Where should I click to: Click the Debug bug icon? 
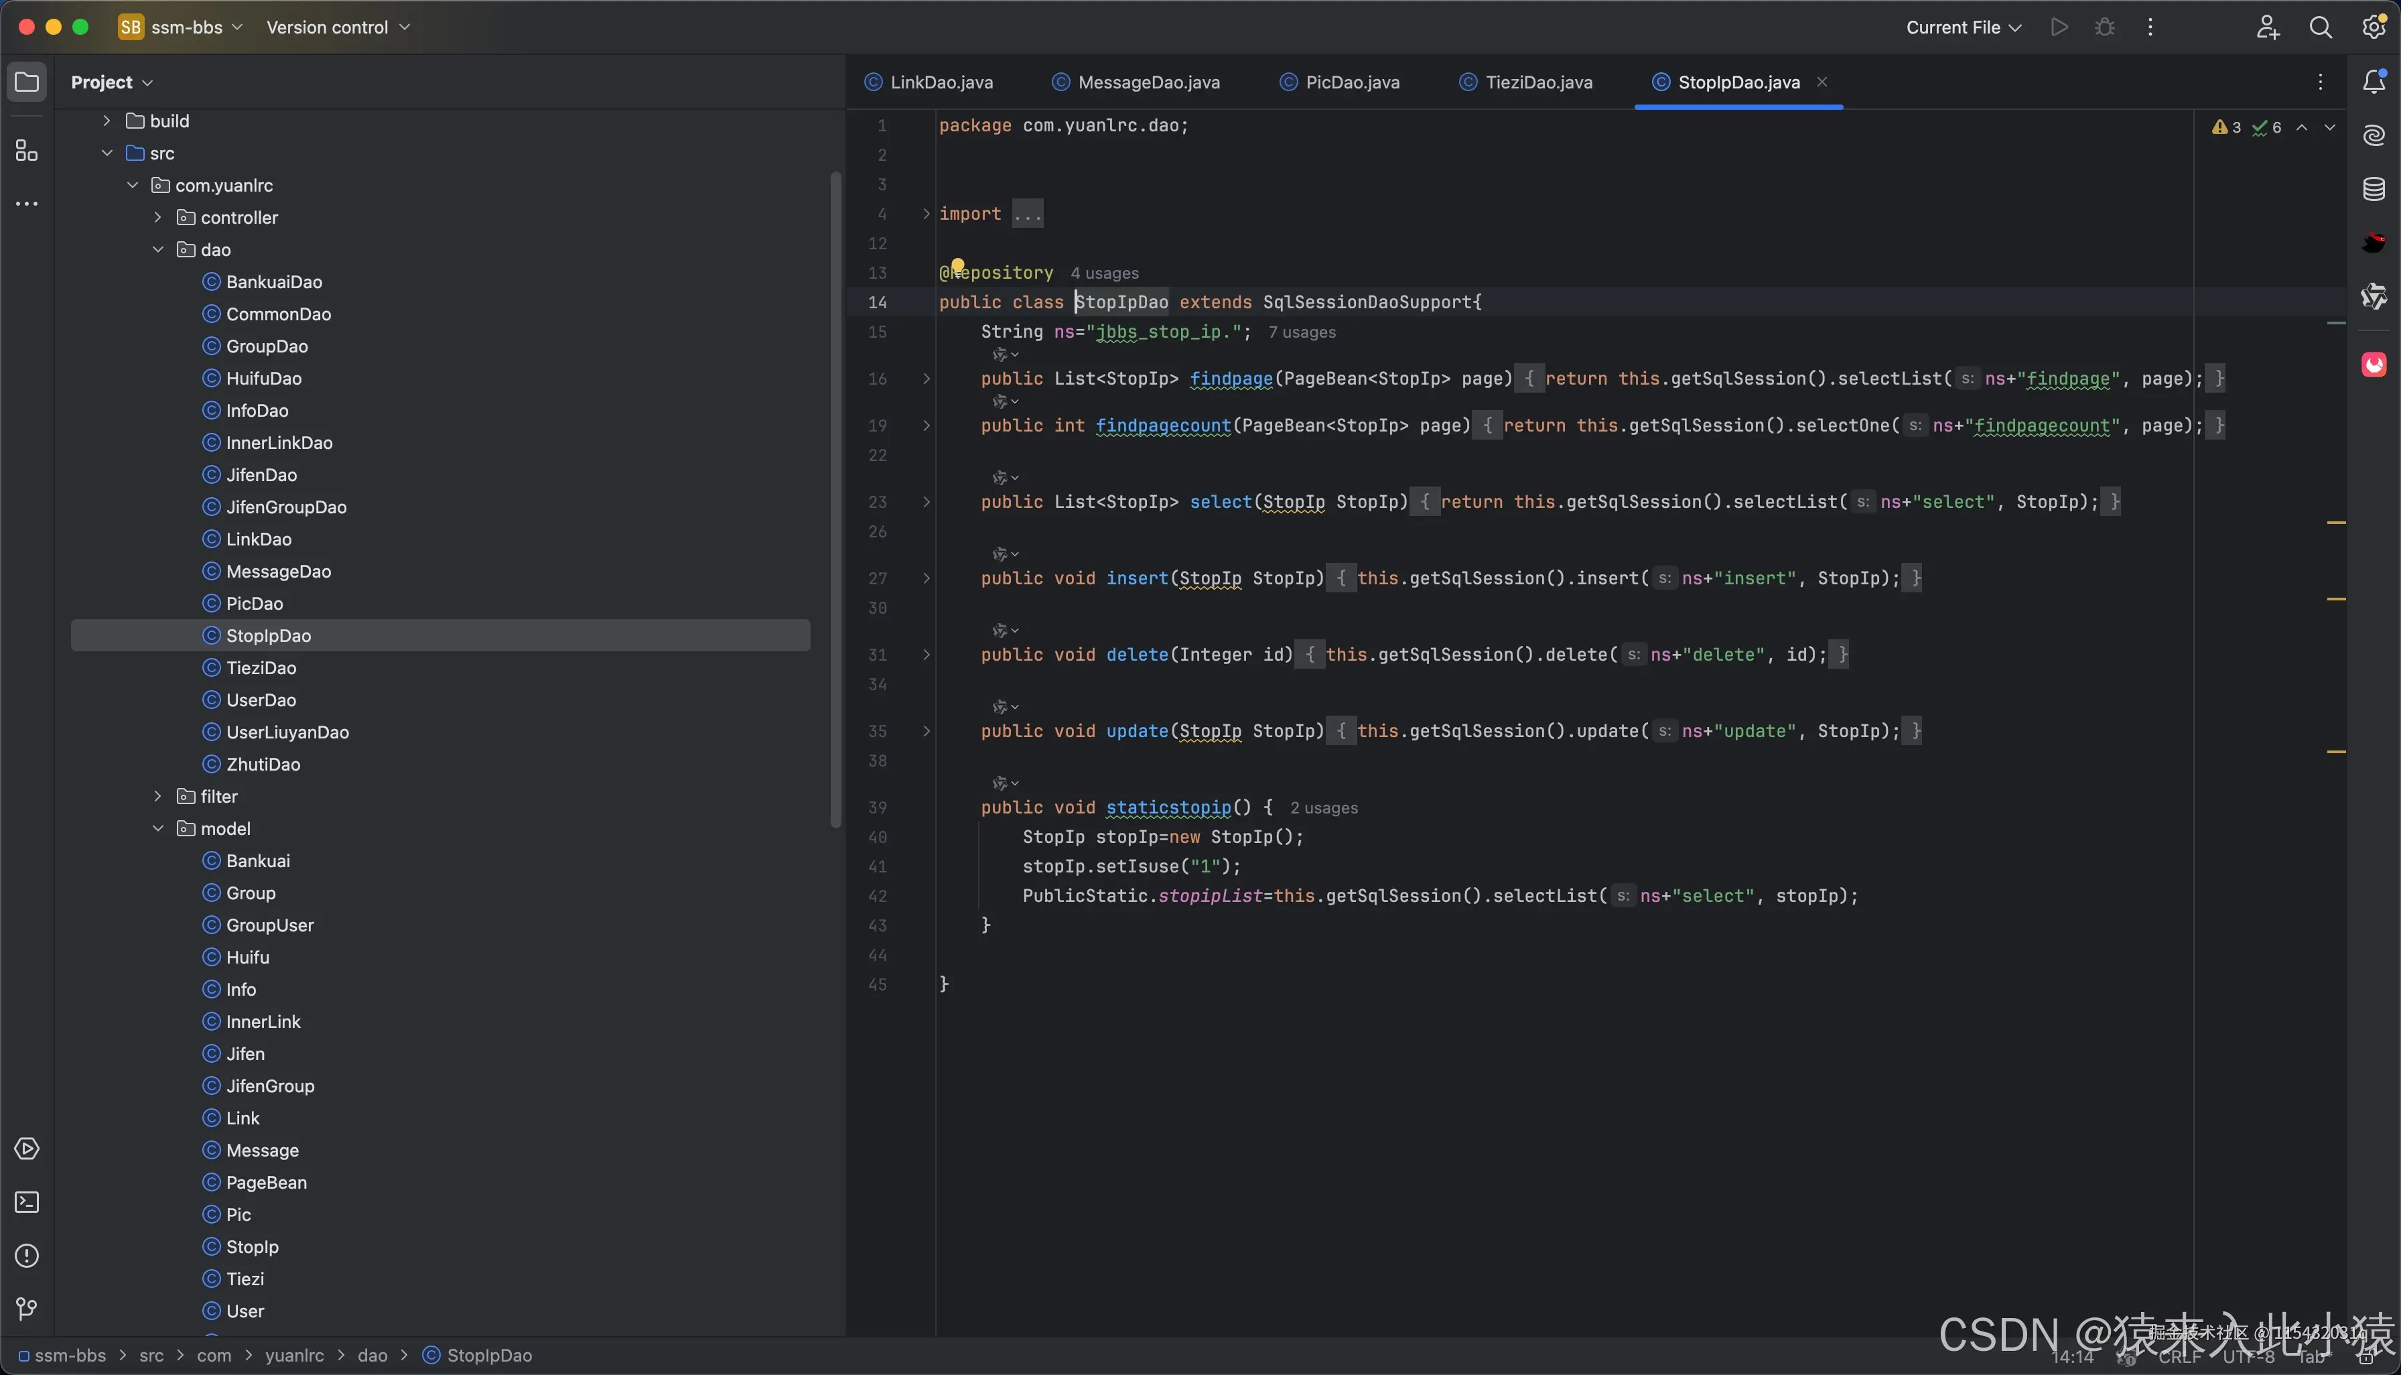[x=2104, y=27]
